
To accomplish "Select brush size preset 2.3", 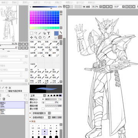I will click(33, 127).
